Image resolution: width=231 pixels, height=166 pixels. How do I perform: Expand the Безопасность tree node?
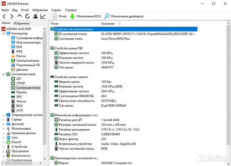click(x=4, y=156)
